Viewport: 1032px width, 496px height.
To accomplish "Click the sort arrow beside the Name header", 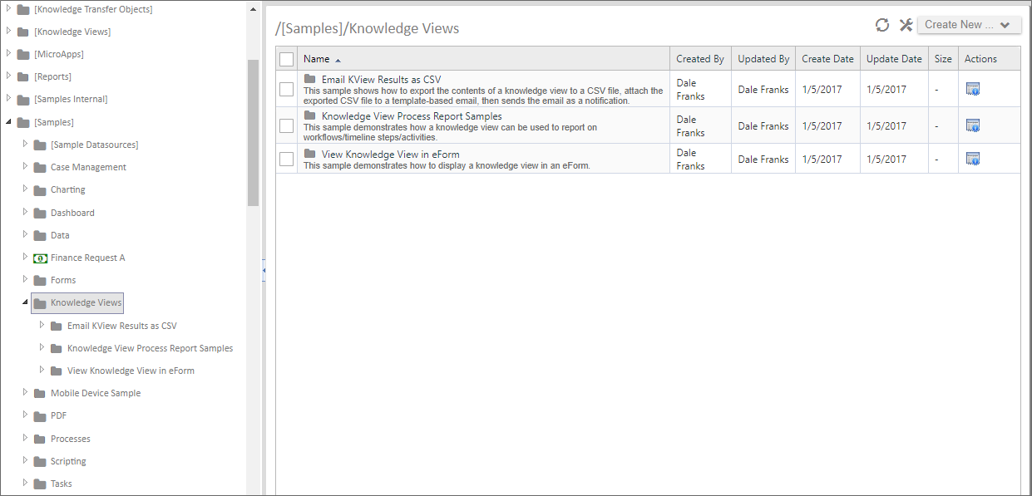I will coord(338,60).
